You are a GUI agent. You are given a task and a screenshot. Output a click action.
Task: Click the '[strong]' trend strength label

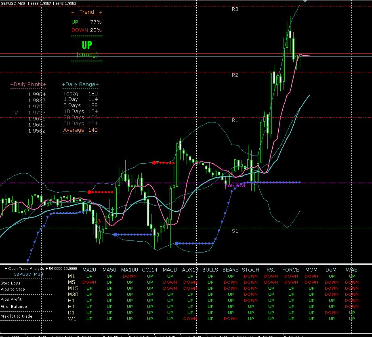point(87,55)
